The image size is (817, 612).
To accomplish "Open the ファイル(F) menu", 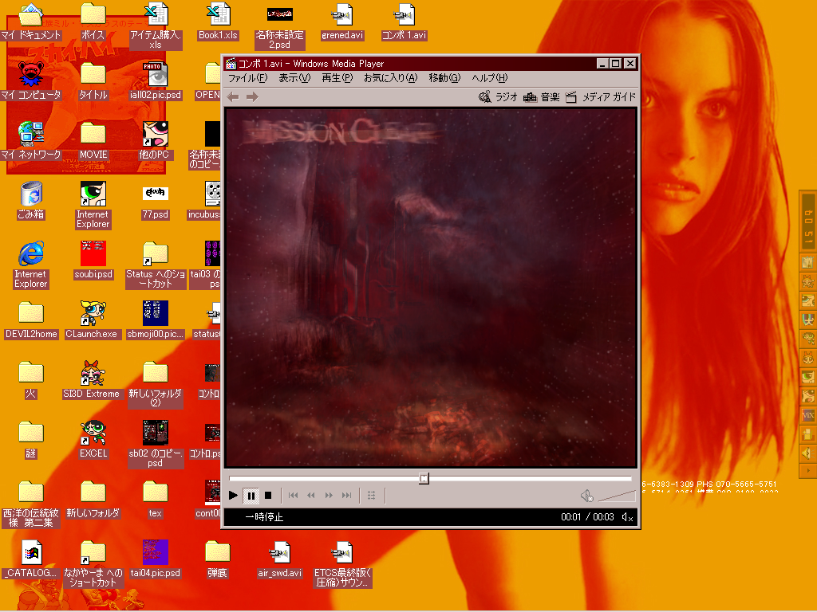I will point(247,78).
